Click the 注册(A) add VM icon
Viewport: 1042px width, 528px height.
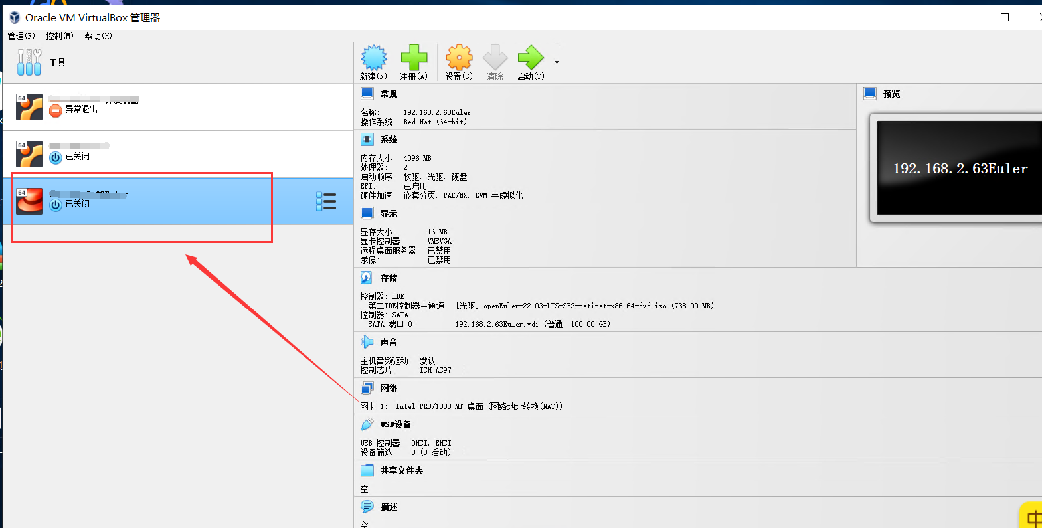coord(414,58)
